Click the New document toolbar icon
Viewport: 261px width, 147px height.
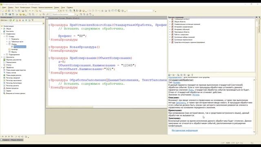coord(3,11)
